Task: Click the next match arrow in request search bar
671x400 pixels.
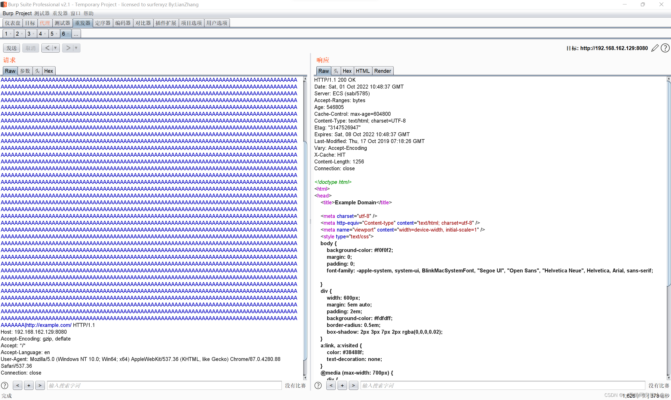Action: (x=40, y=385)
